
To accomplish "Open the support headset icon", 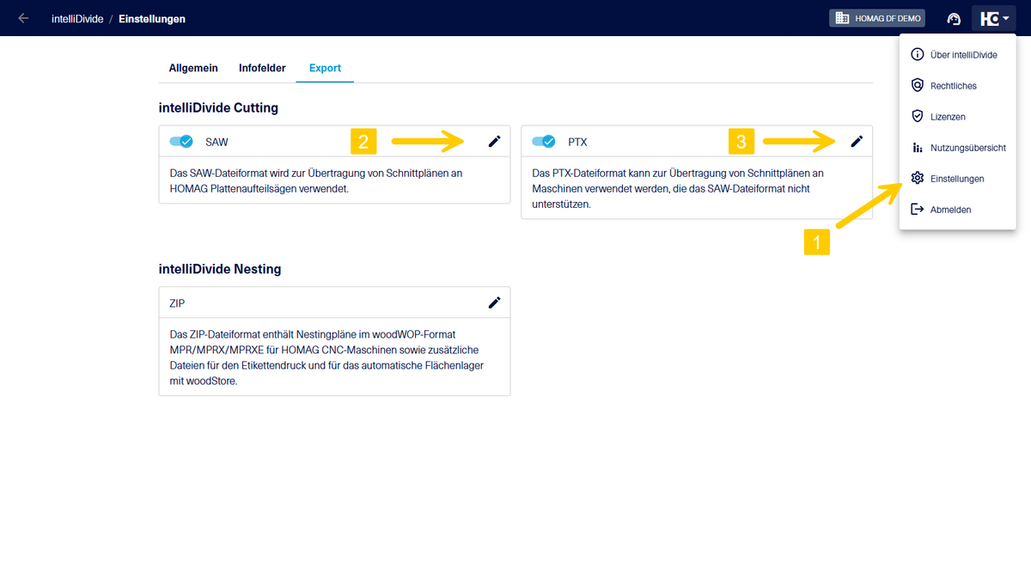I will coord(953,19).
